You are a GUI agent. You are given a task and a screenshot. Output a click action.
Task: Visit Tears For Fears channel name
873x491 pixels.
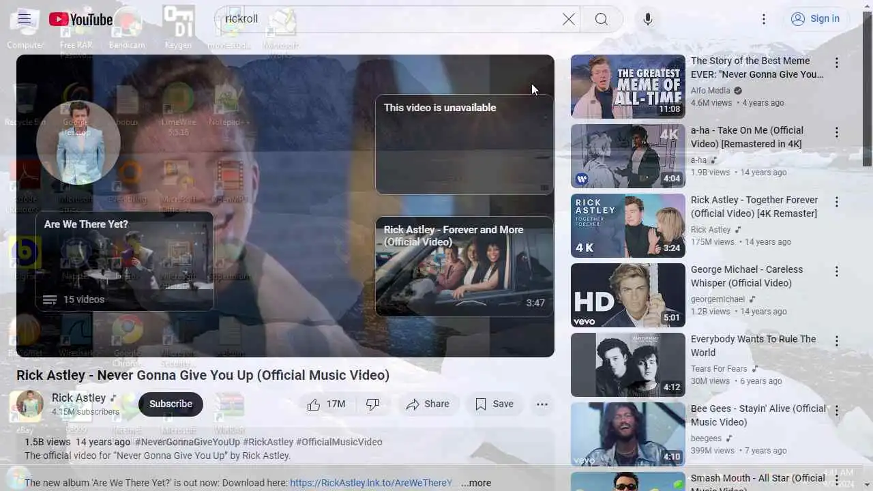click(719, 369)
